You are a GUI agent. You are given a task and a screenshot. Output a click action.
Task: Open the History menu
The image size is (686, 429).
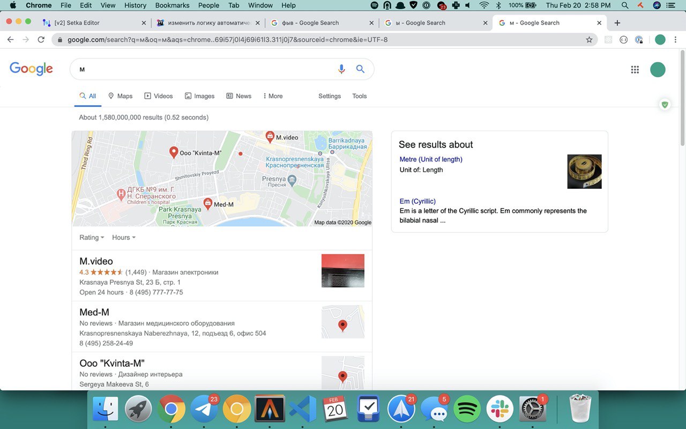135,5
